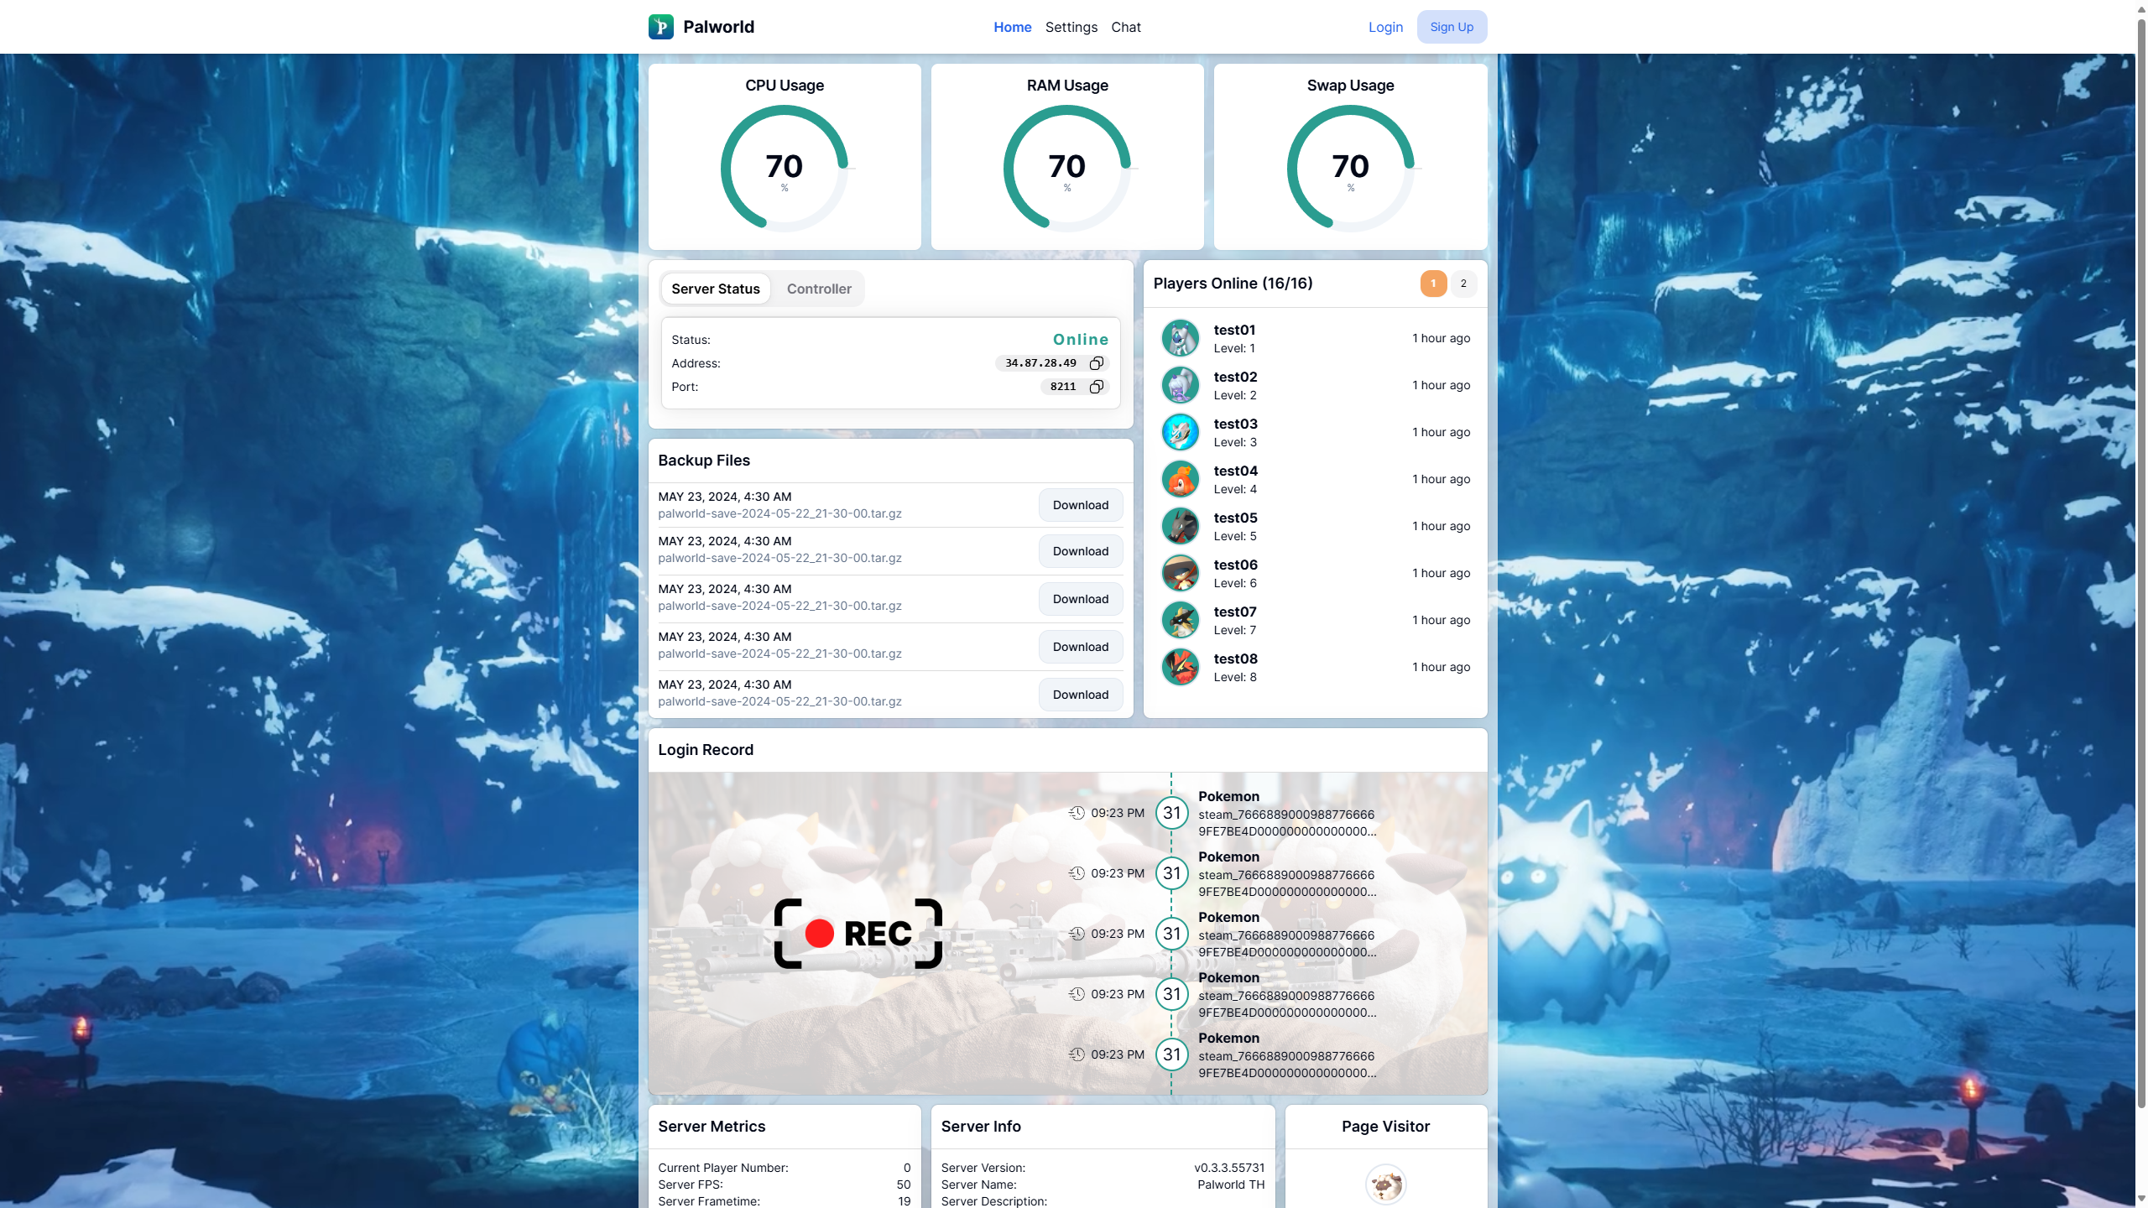Screen dimensions: 2148x1208
Task: Go to players page 2
Action: tap(1463, 284)
